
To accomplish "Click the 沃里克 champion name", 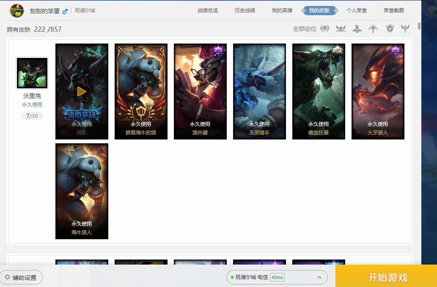I will point(32,96).
